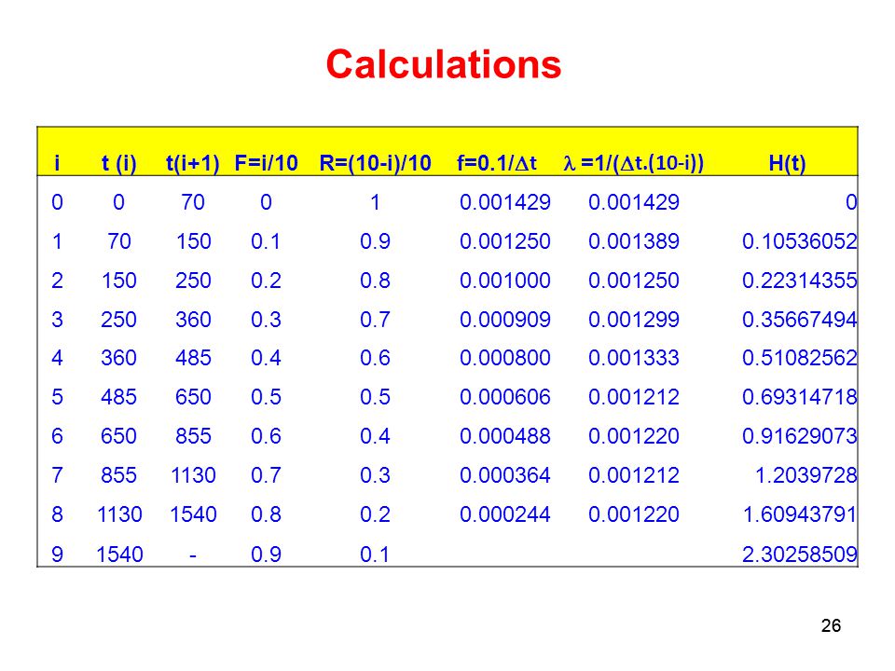Click H(t) value '0.91629073'

coord(800,436)
